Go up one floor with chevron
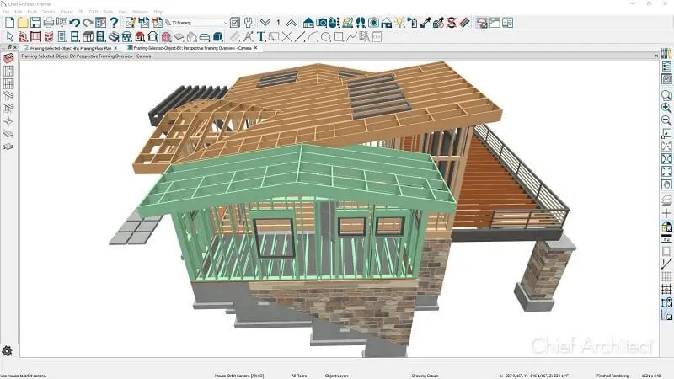Viewport: 674px width, 379px height. tap(291, 22)
